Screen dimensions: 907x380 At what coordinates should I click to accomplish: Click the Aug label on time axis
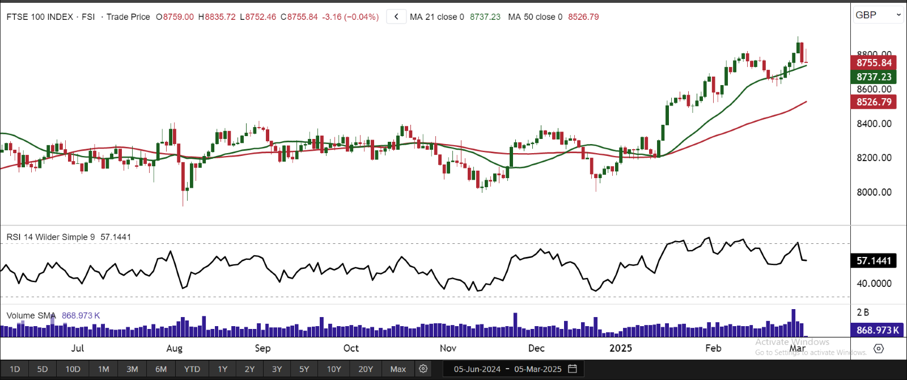point(175,348)
